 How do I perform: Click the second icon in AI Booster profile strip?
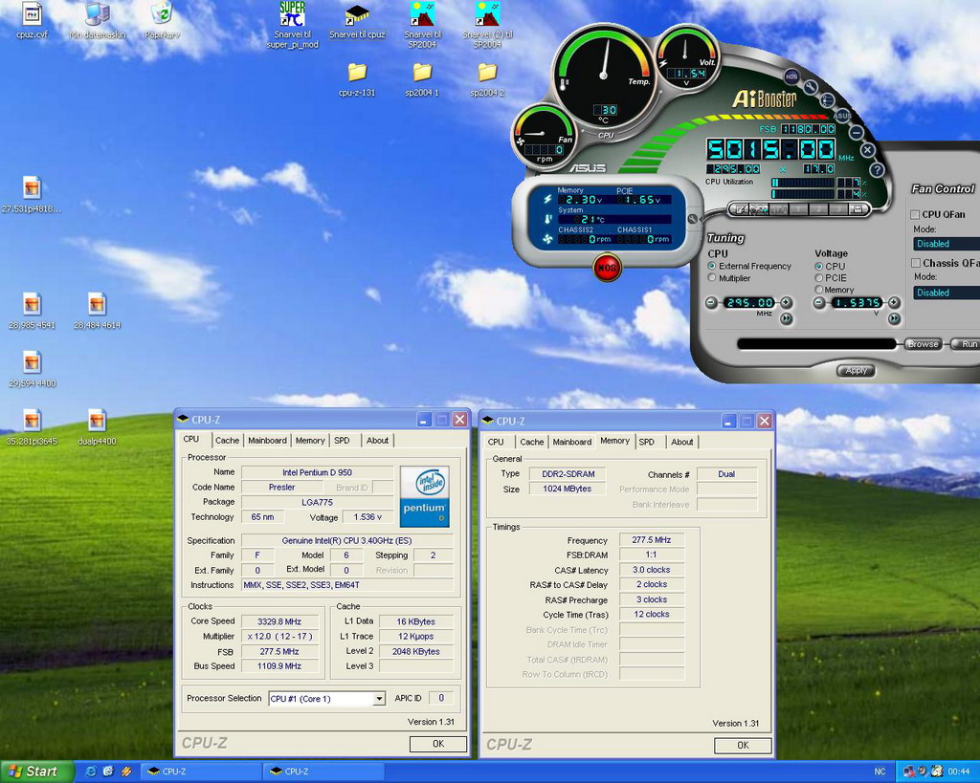tap(759, 209)
